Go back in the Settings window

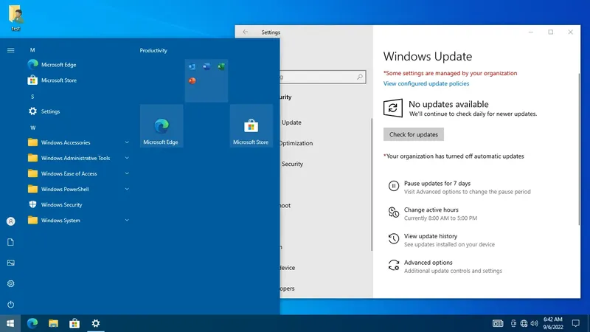click(x=246, y=32)
